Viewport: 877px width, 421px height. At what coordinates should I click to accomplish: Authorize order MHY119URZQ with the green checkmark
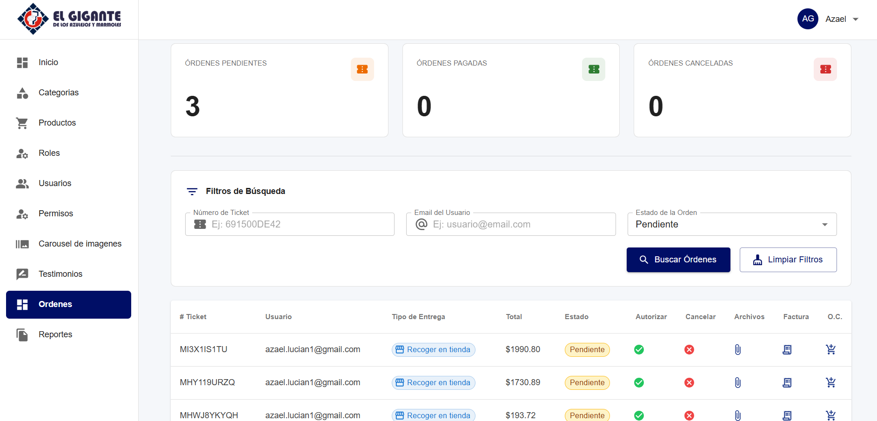coord(639,382)
